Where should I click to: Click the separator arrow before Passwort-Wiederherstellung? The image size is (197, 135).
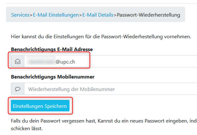[x=115, y=15]
